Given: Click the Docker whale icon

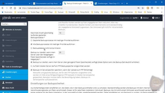Looking at the screenshot, I should click(x=3, y=77).
